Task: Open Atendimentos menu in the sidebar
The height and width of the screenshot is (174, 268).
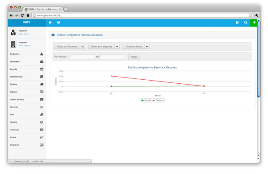Action: 27,77
